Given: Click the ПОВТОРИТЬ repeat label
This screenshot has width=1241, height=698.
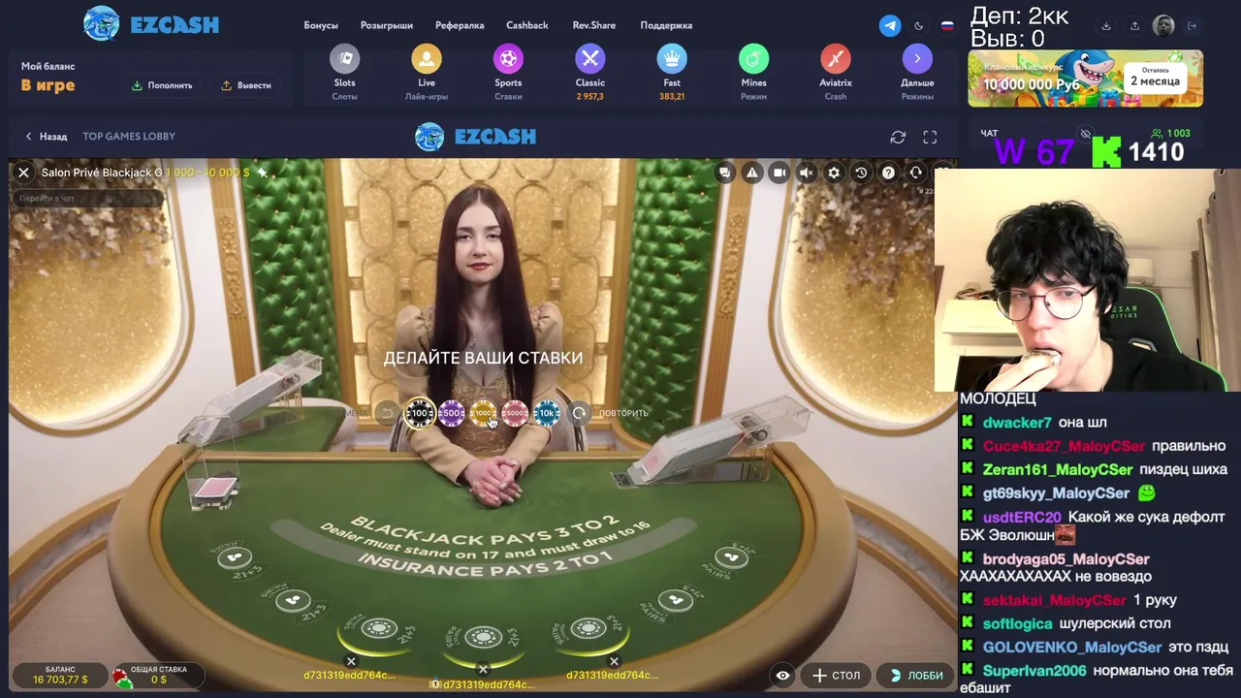Looking at the screenshot, I should tap(623, 413).
